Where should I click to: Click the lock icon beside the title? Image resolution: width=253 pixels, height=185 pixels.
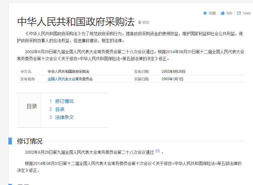pyautogui.click(x=139, y=22)
